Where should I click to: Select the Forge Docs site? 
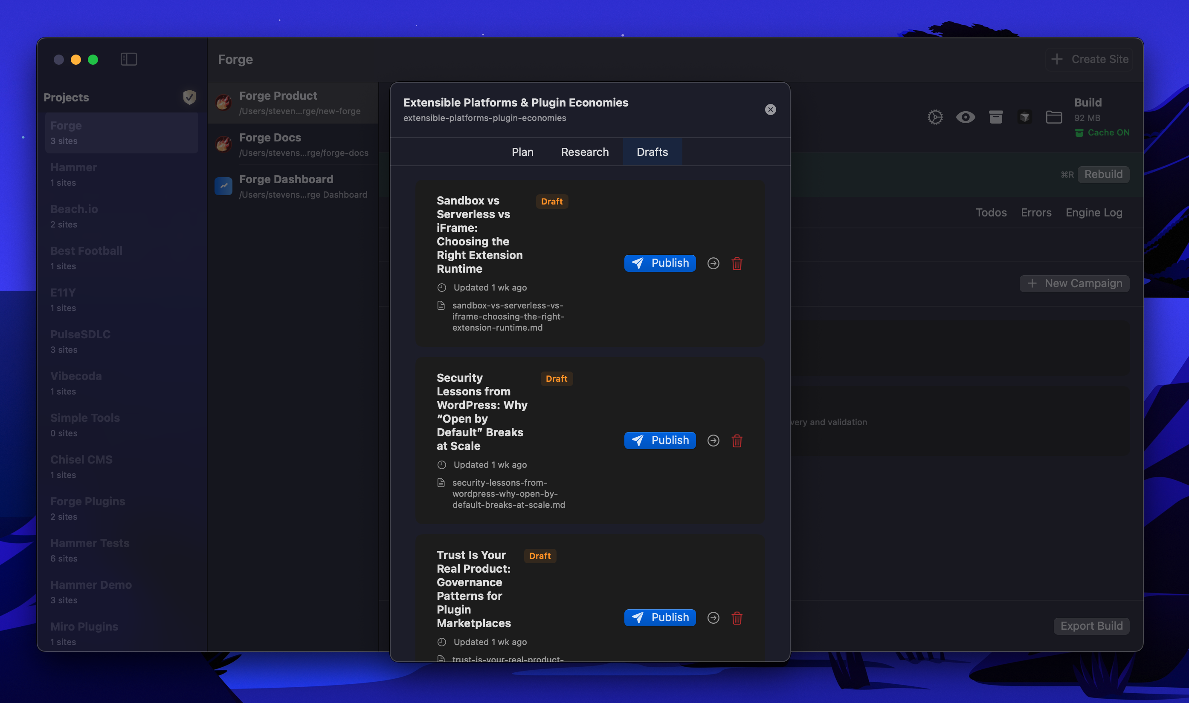point(293,144)
